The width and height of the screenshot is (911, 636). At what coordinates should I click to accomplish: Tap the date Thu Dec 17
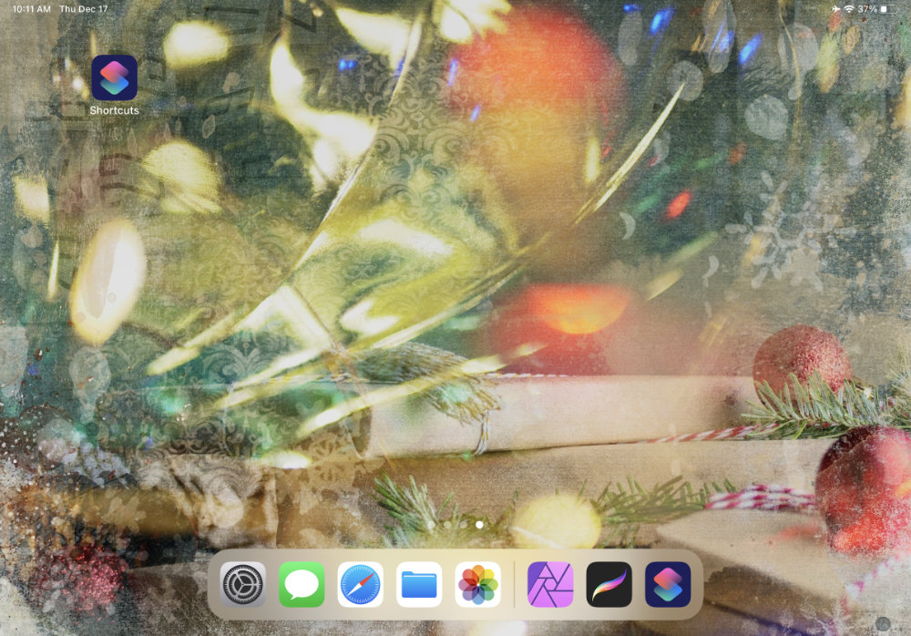tap(83, 9)
